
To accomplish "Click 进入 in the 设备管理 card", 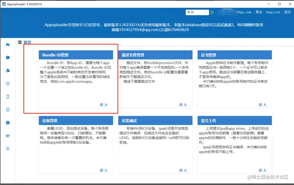I will click(x=104, y=170).
